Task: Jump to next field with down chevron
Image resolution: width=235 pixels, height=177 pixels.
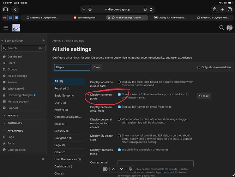Action: 121,169
